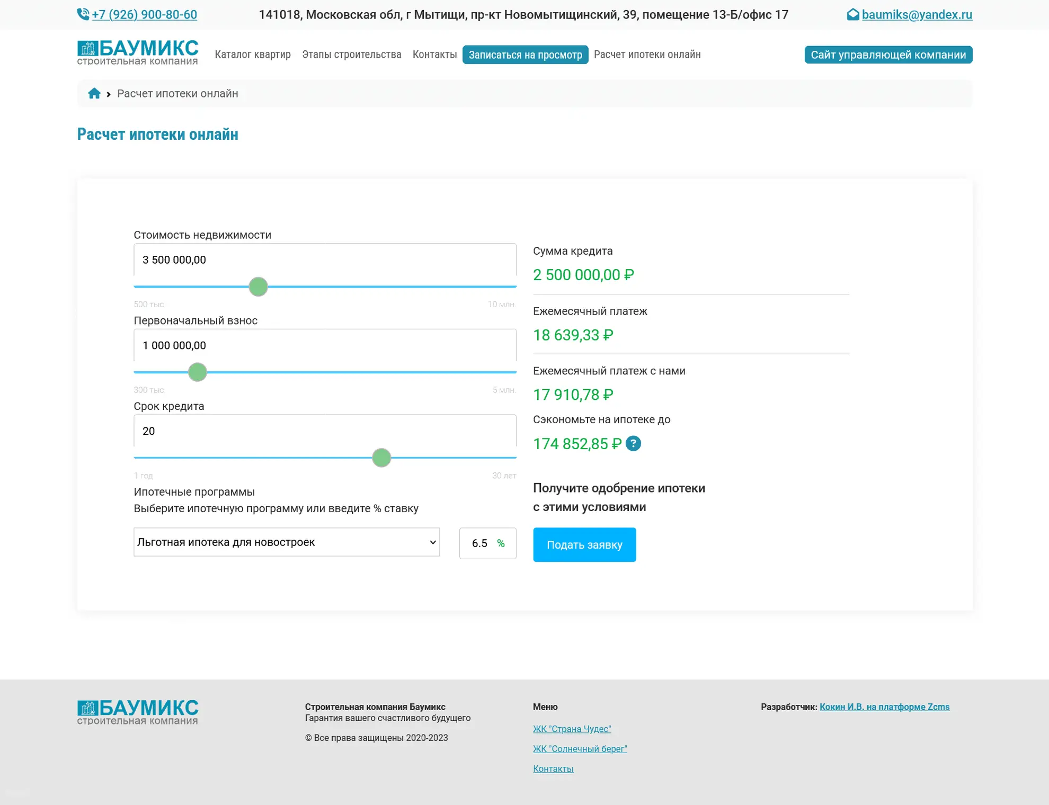
Task: Click the envelope email icon
Action: pyautogui.click(x=852, y=14)
